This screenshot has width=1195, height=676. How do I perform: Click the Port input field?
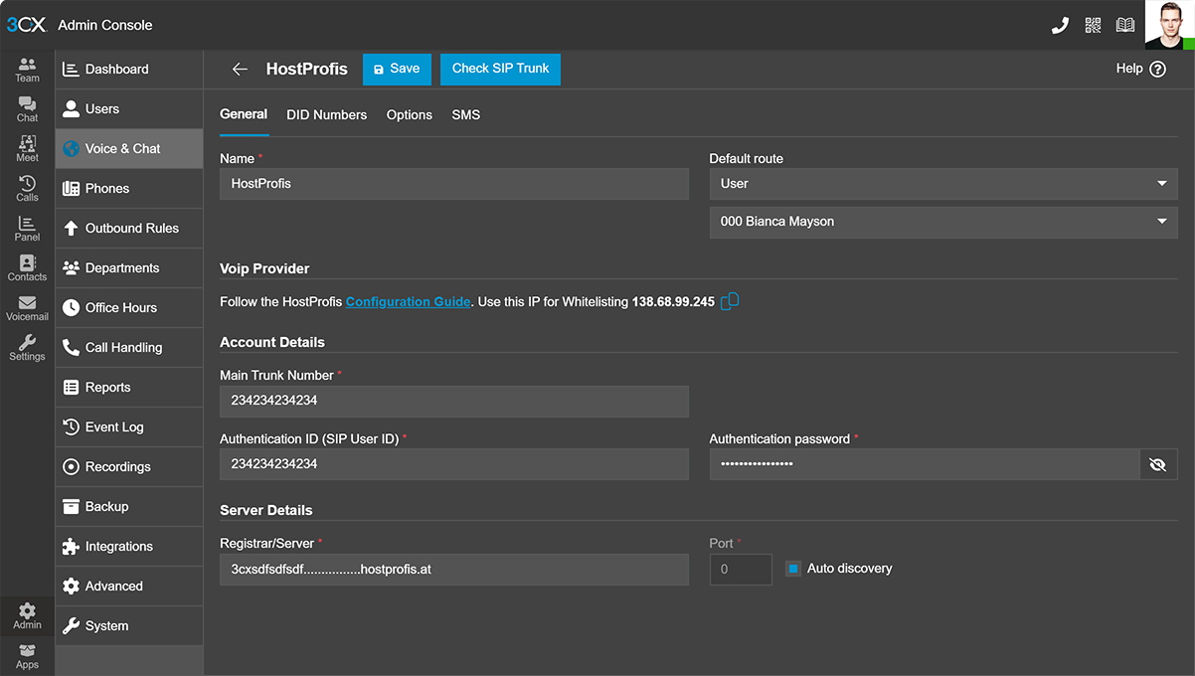tap(741, 570)
